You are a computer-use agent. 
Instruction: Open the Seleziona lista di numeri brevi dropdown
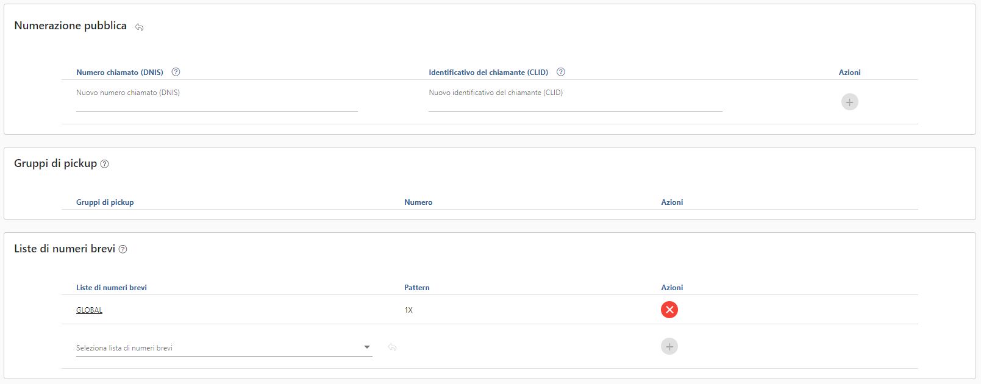pos(224,347)
